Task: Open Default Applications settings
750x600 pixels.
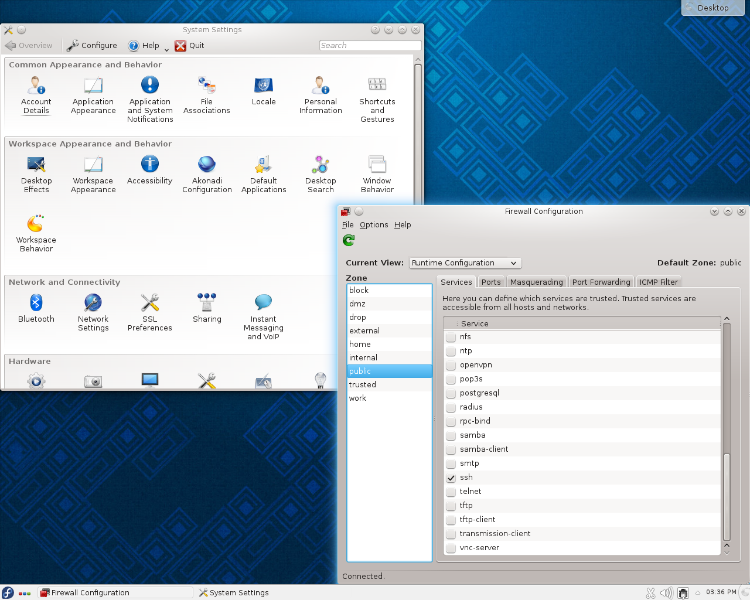Action: pyautogui.click(x=264, y=174)
